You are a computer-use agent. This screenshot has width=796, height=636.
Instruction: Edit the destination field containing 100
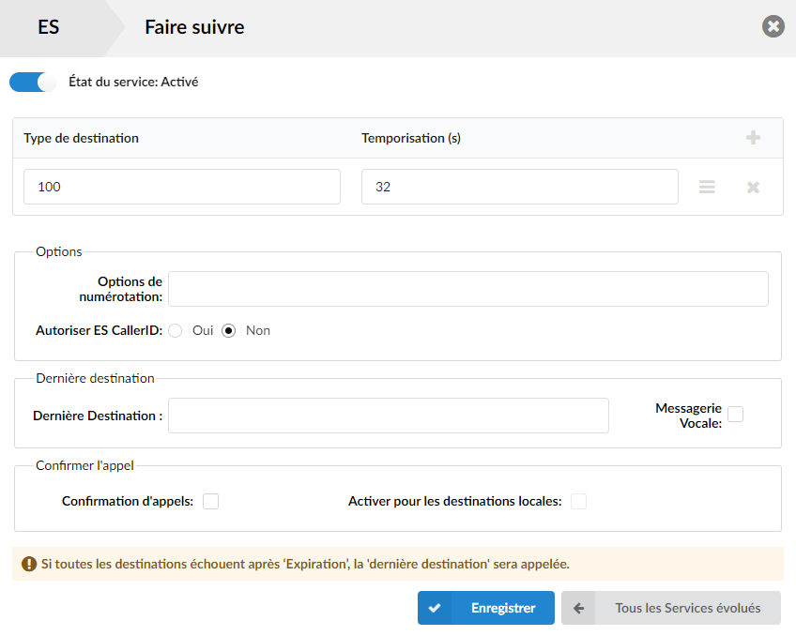point(182,187)
